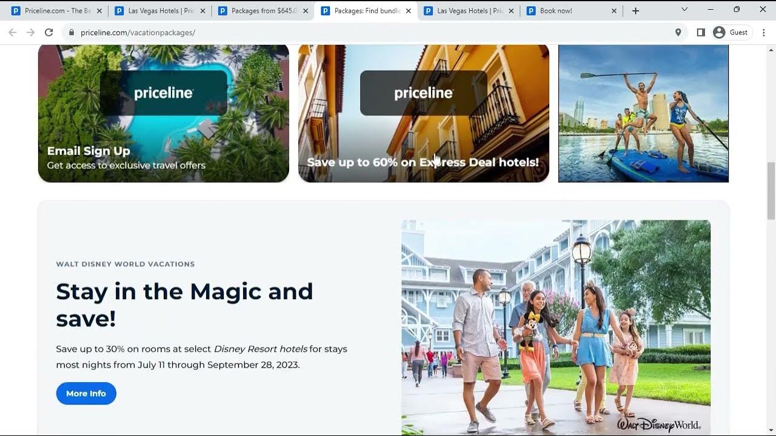The image size is (776, 436).
Task: Go back to the previous page
Action: 12,32
